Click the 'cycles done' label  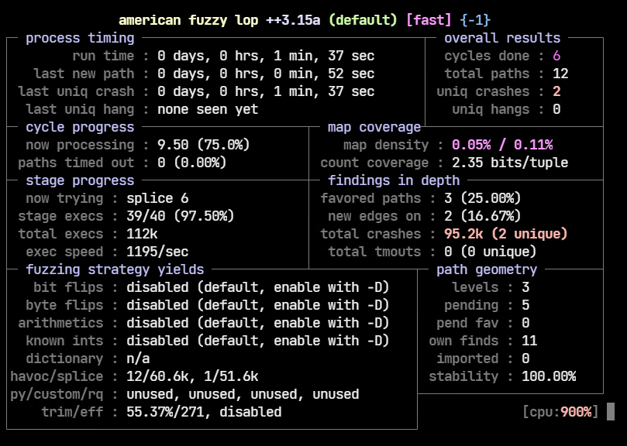(x=487, y=56)
